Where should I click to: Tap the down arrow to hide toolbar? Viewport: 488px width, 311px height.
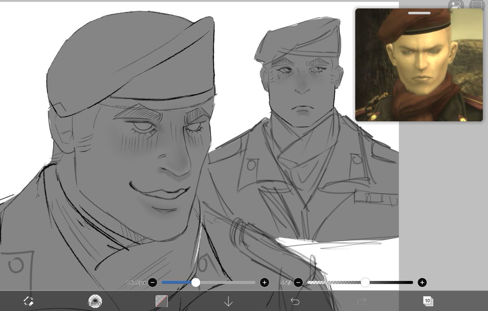tap(228, 301)
